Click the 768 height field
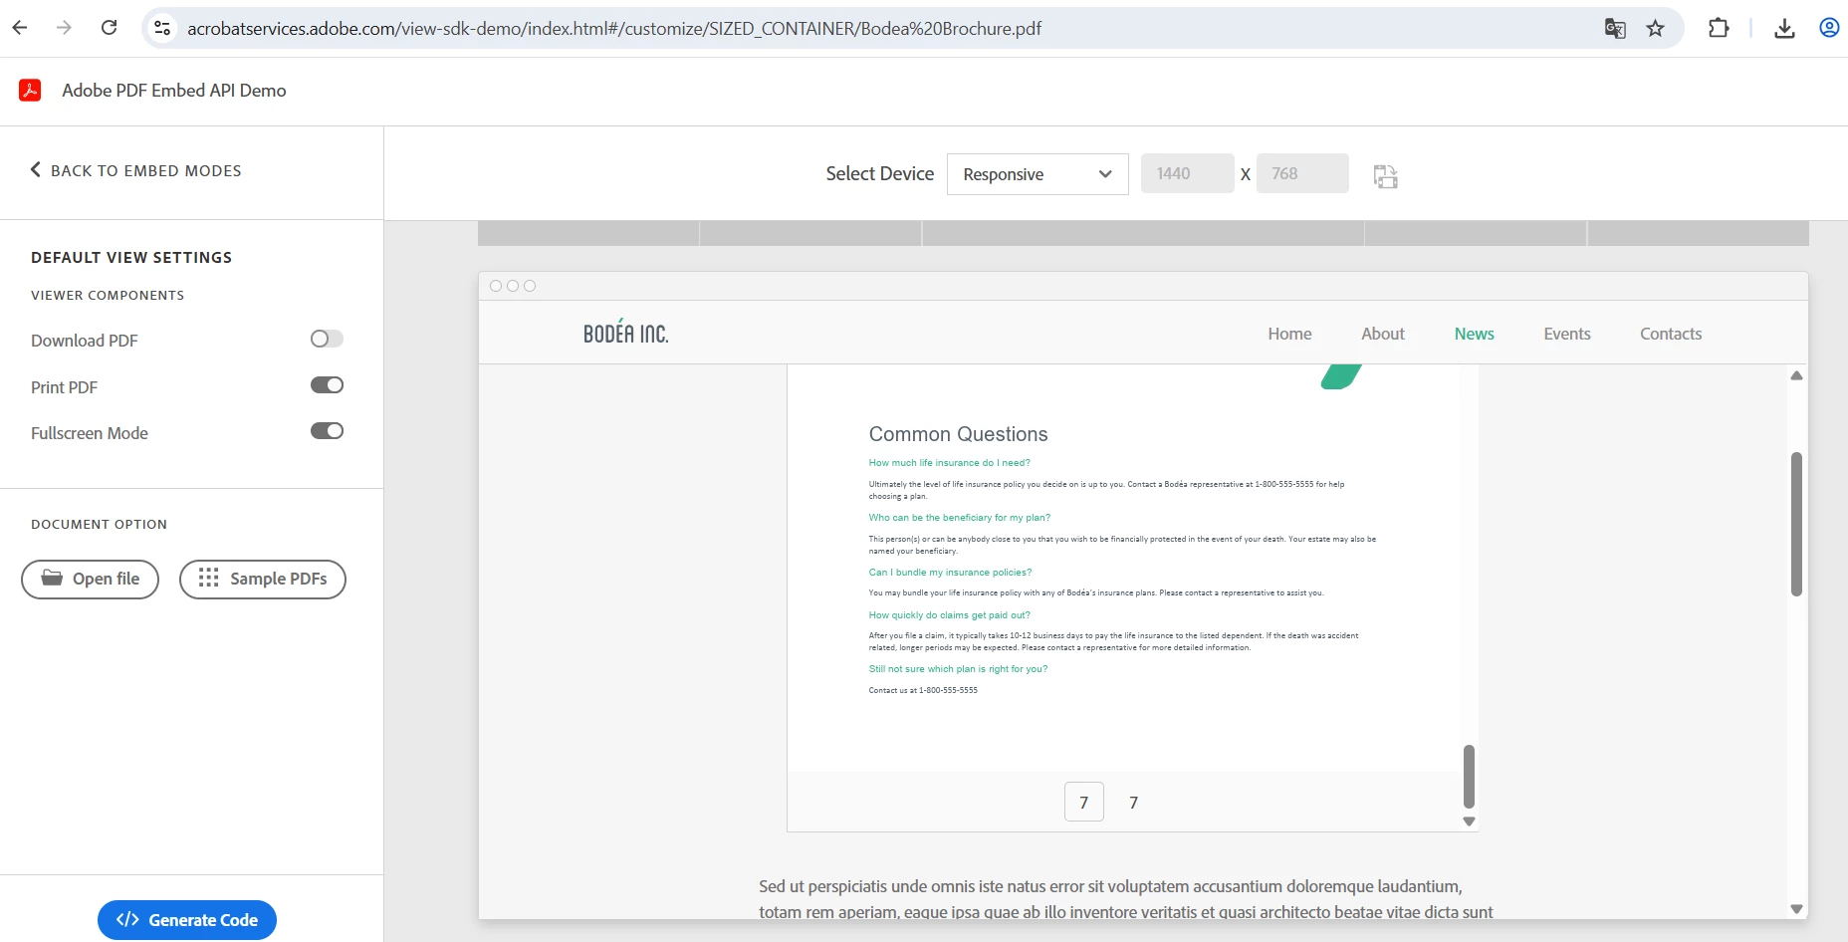Viewport: 1848px width, 942px height. [x=1302, y=173]
